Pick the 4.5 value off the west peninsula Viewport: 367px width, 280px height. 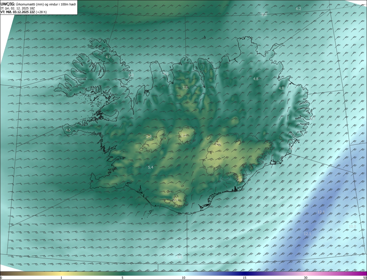pyautogui.click(x=68, y=130)
